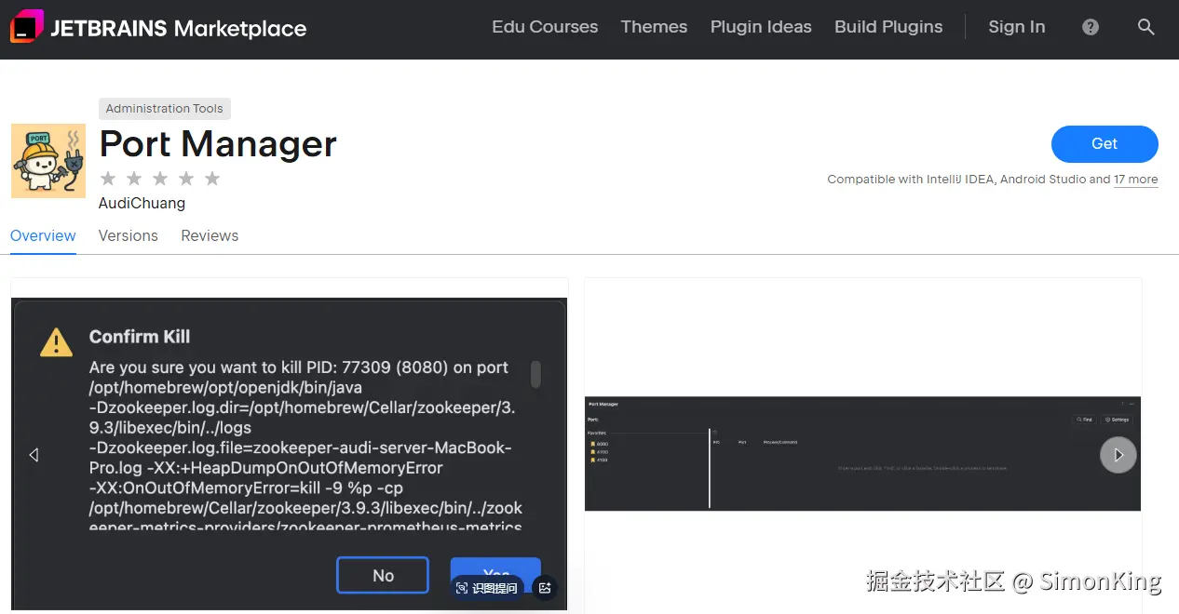Switch to the Versions tab

129,235
